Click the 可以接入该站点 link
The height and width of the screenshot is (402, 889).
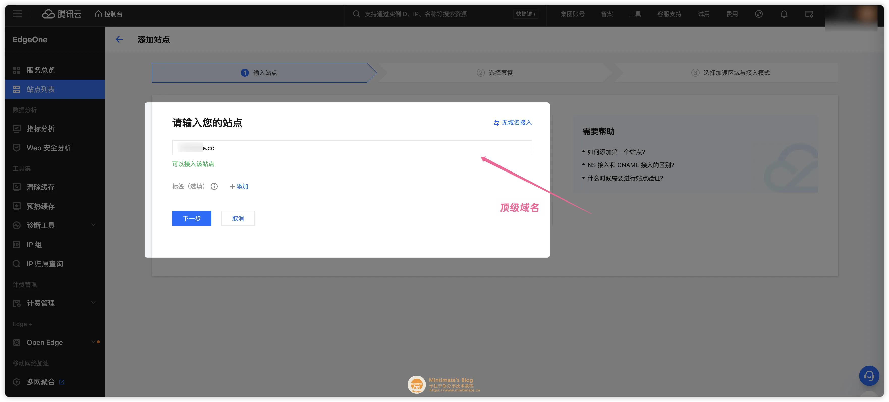(193, 164)
